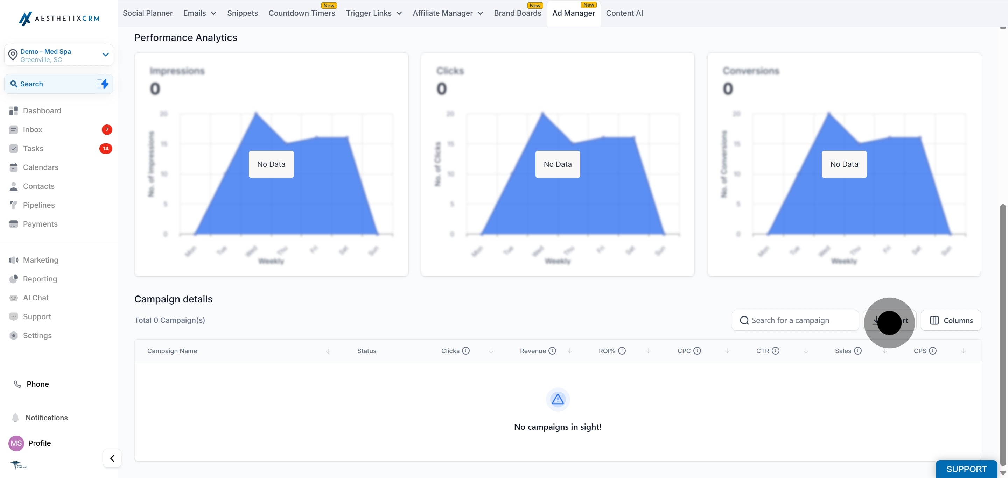
Task: Expand the Affiliate Manager dropdown
Action: [448, 13]
